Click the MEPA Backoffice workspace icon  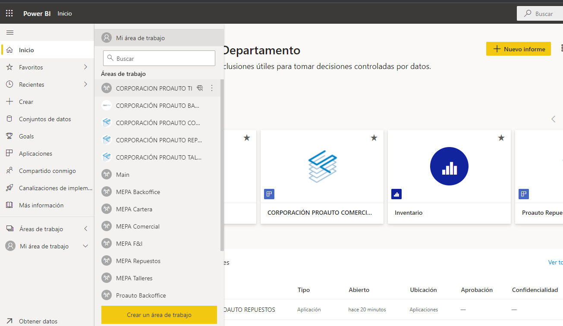(x=107, y=192)
